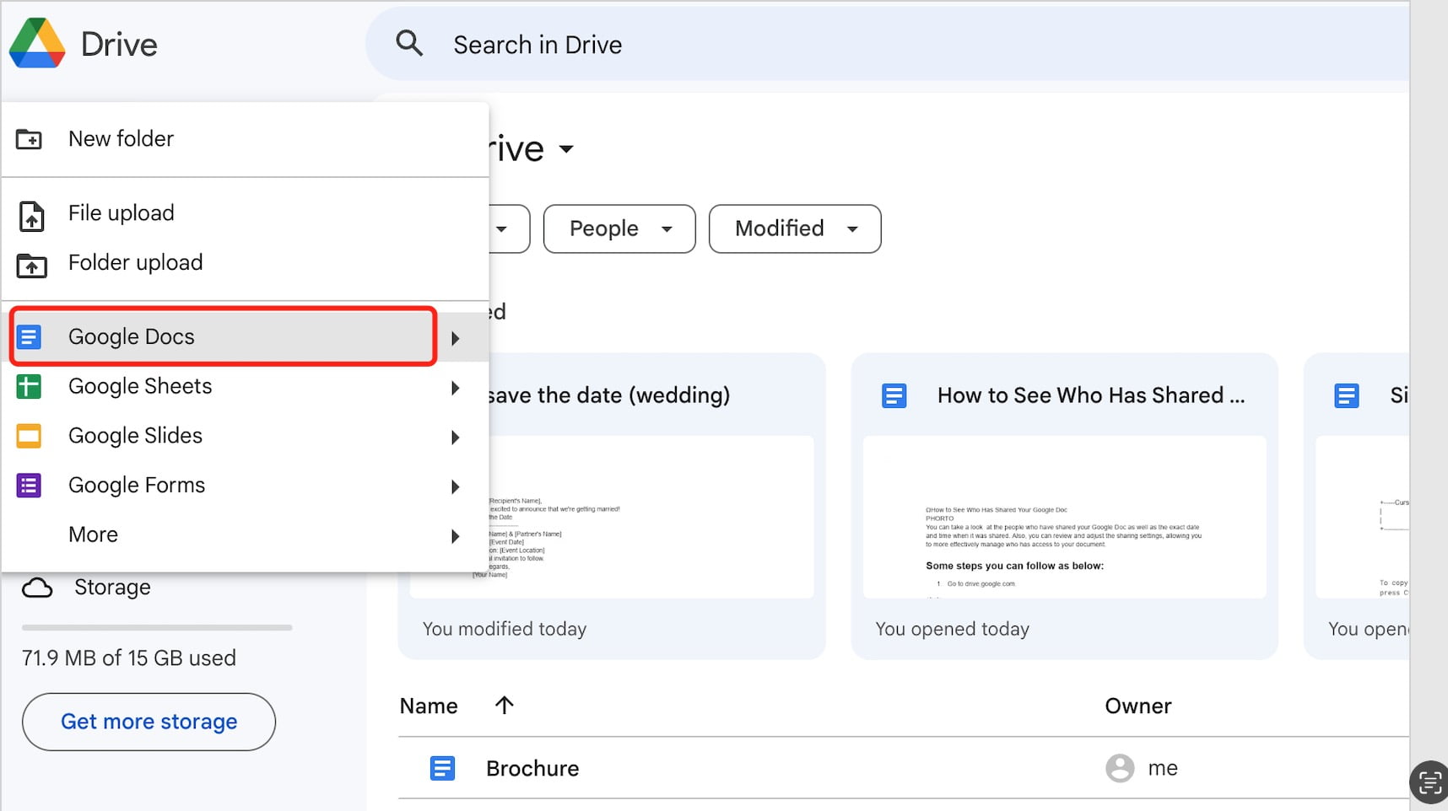Viewport: 1448px width, 811px height.
Task: Expand the Google Docs submenu arrow
Action: [x=456, y=338]
